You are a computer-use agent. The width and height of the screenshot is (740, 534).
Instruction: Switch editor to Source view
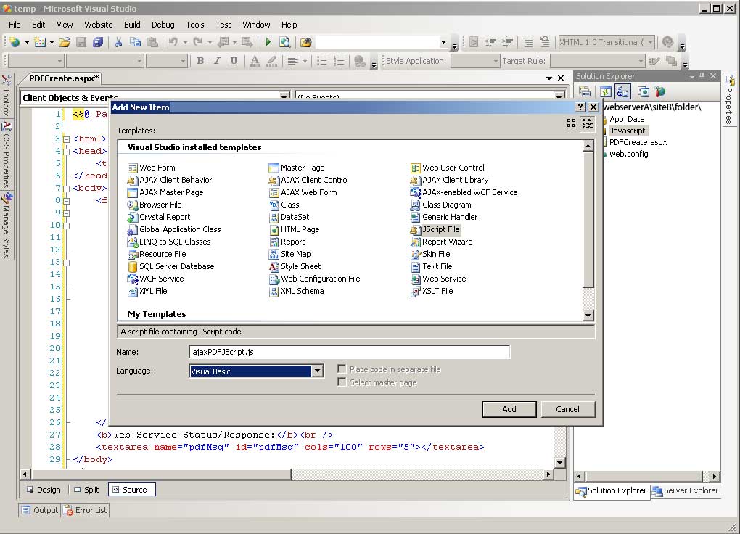coord(131,490)
